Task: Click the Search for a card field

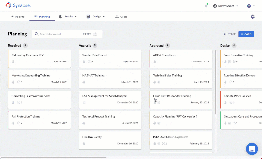Action: [x=54, y=34]
